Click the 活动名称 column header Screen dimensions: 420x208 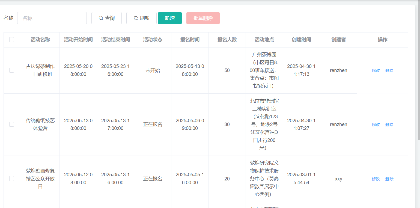tap(40, 40)
